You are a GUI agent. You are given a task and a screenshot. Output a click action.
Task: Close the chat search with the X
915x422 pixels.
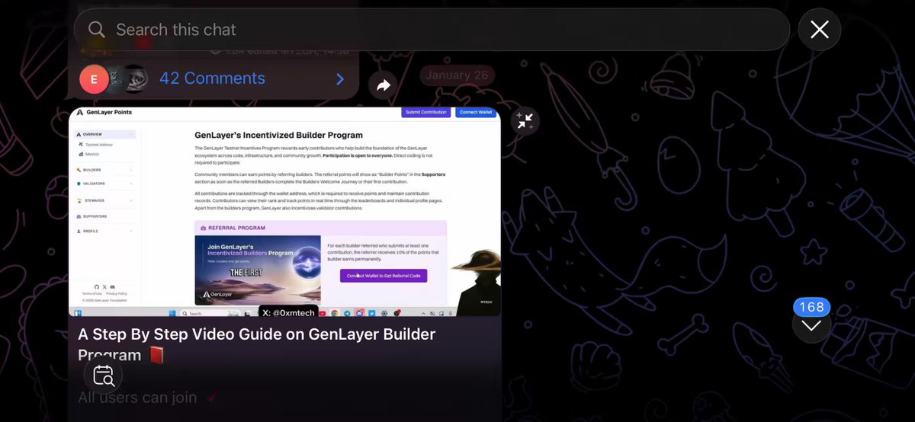820,30
